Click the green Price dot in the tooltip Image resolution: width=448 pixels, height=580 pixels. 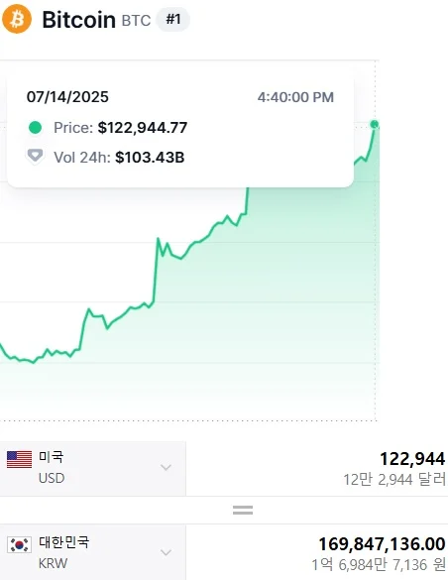coord(35,128)
